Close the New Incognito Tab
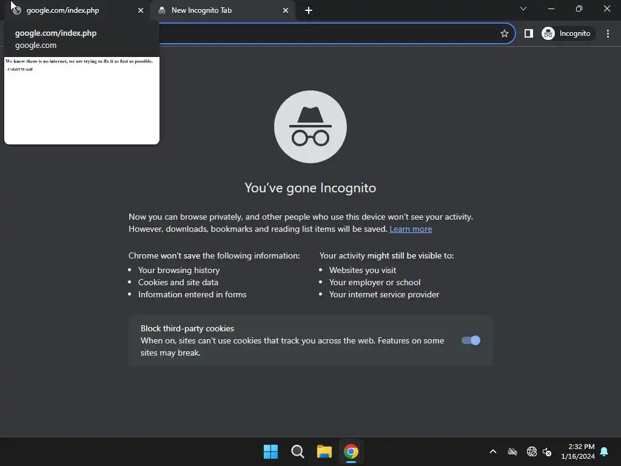The width and height of the screenshot is (621, 466). [x=286, y=10]
